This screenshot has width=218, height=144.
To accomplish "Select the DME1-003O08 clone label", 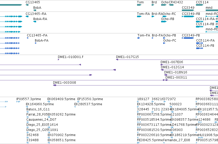I will pos(65,83).
